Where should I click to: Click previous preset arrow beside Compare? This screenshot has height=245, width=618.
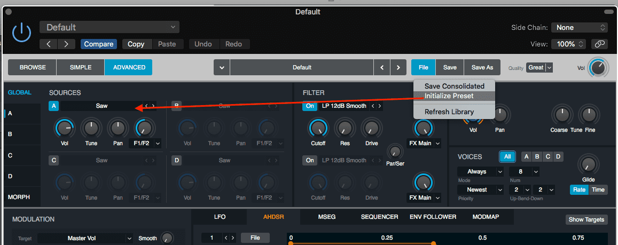[x=49, y=44]
